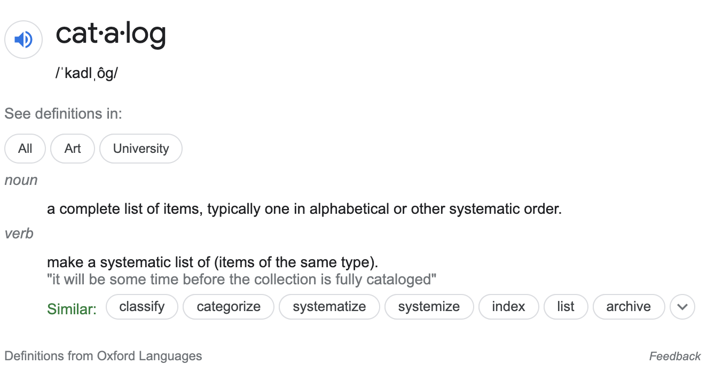This screenshot has width=707, height=372.
Task: Expand more similar words with chevron
Action: (x=682, y=307)
